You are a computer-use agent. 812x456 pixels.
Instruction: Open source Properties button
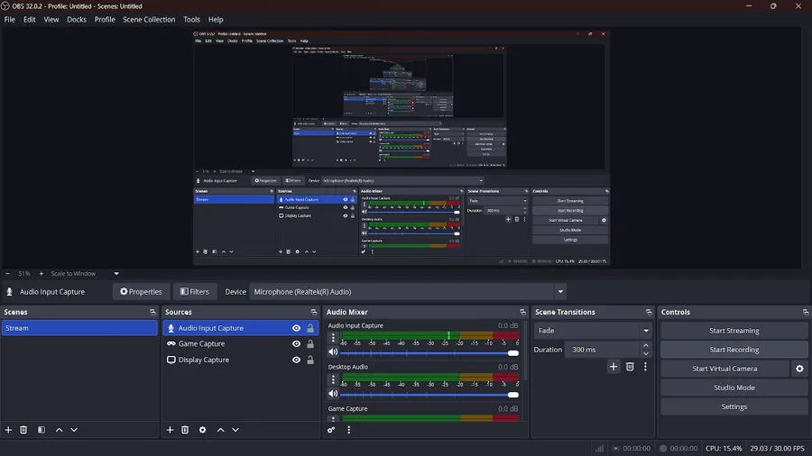(141, 292)
